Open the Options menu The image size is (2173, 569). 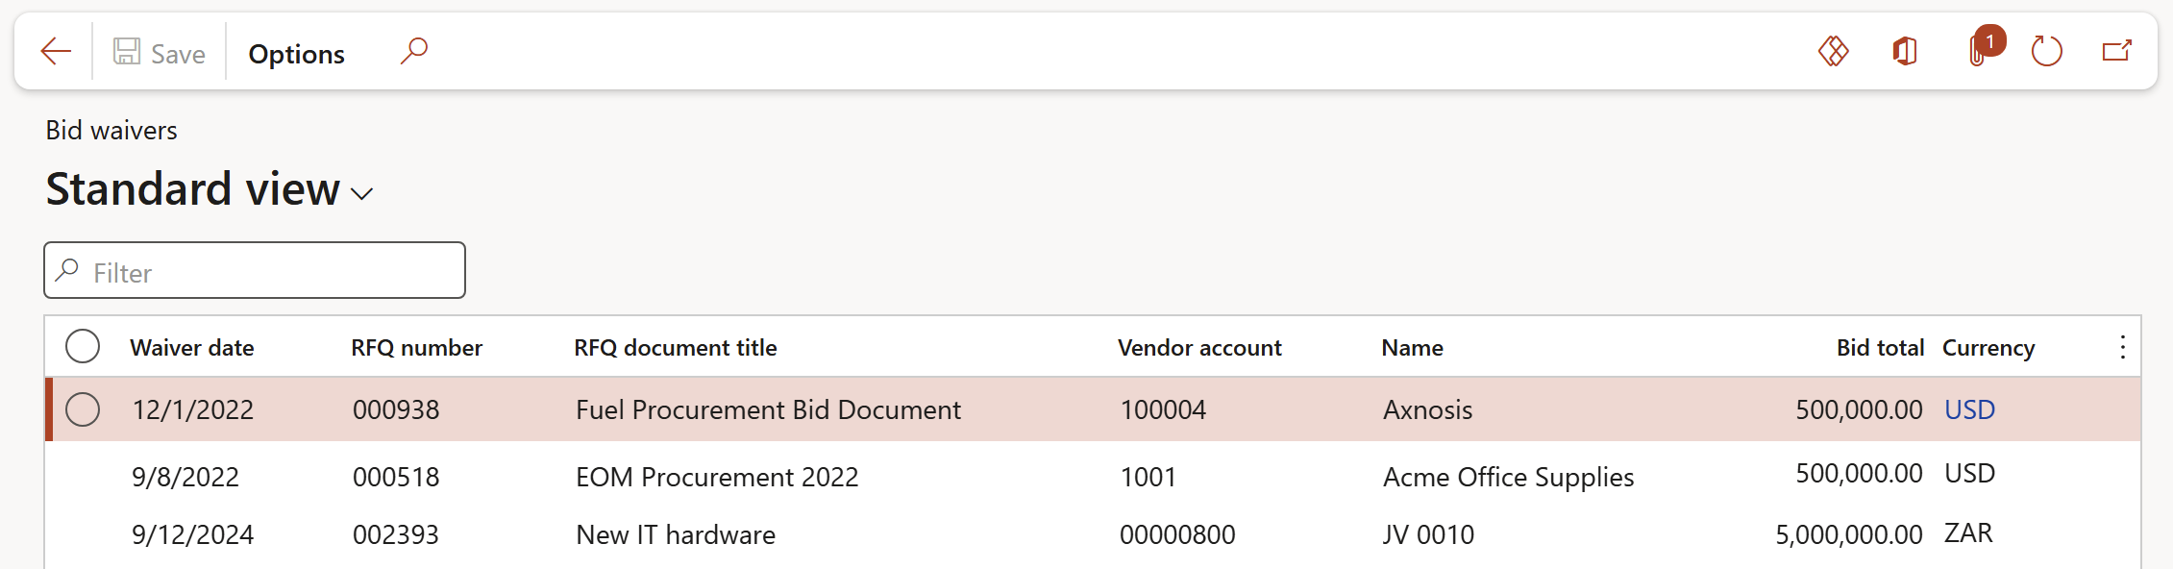(x=296, y=54)
